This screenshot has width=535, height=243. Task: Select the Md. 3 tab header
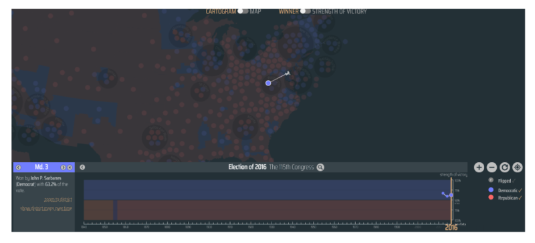coord(41,168)
